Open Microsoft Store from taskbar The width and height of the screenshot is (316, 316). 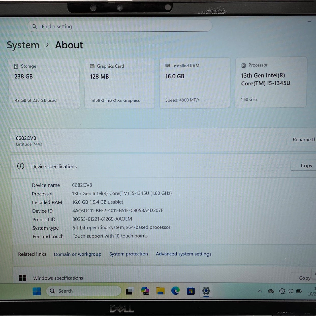coord(191,291)
